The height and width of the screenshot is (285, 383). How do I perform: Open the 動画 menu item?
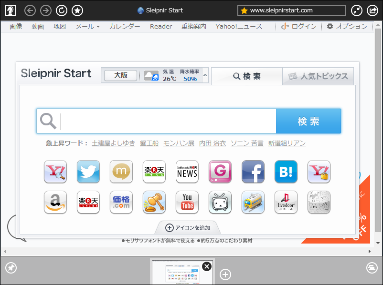pos(38,26)
